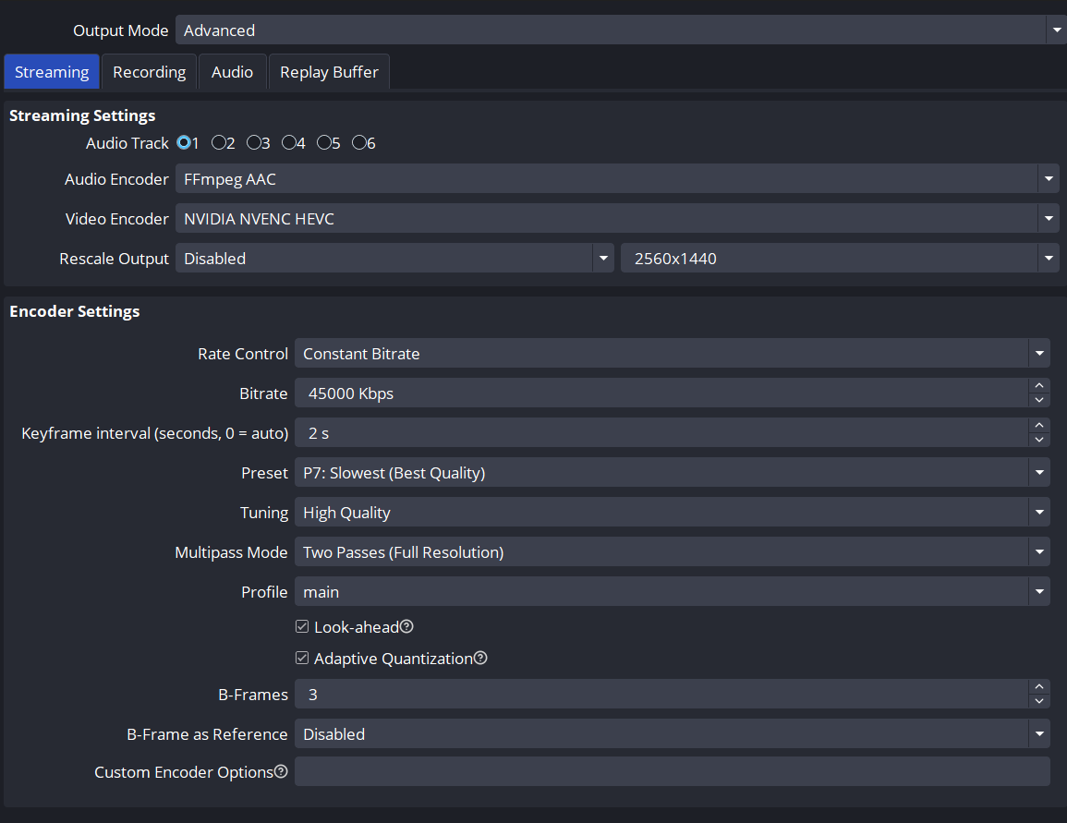1067x823 pixels.
Task: Switch to the Audio tab
Action: pyautogui.click(x=232, y=72)
